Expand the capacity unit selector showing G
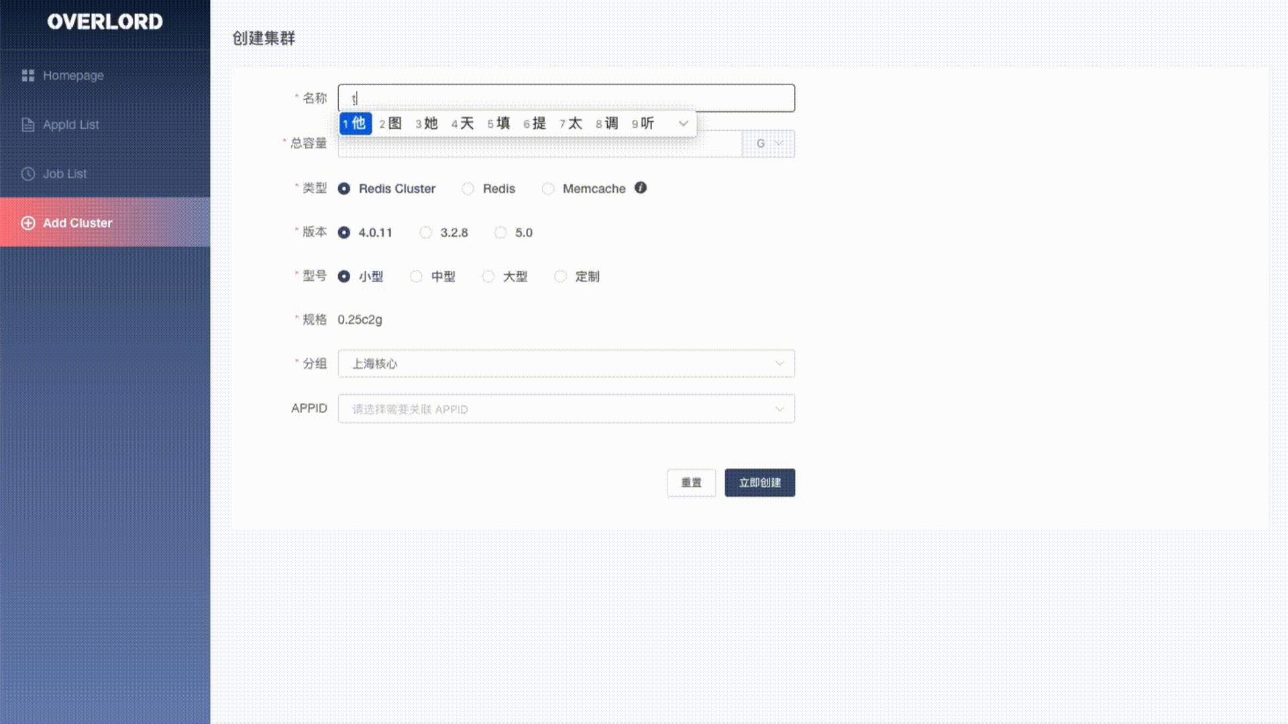 tap(768, 143)
